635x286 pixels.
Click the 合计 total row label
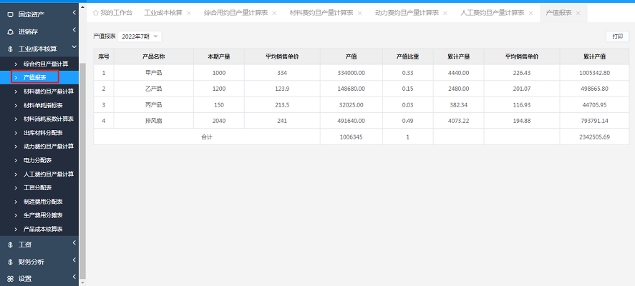click(x=207, y=137)
